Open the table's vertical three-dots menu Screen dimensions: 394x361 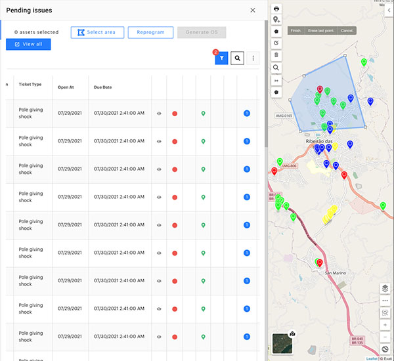pyautogui.click(x=253, y=58)
